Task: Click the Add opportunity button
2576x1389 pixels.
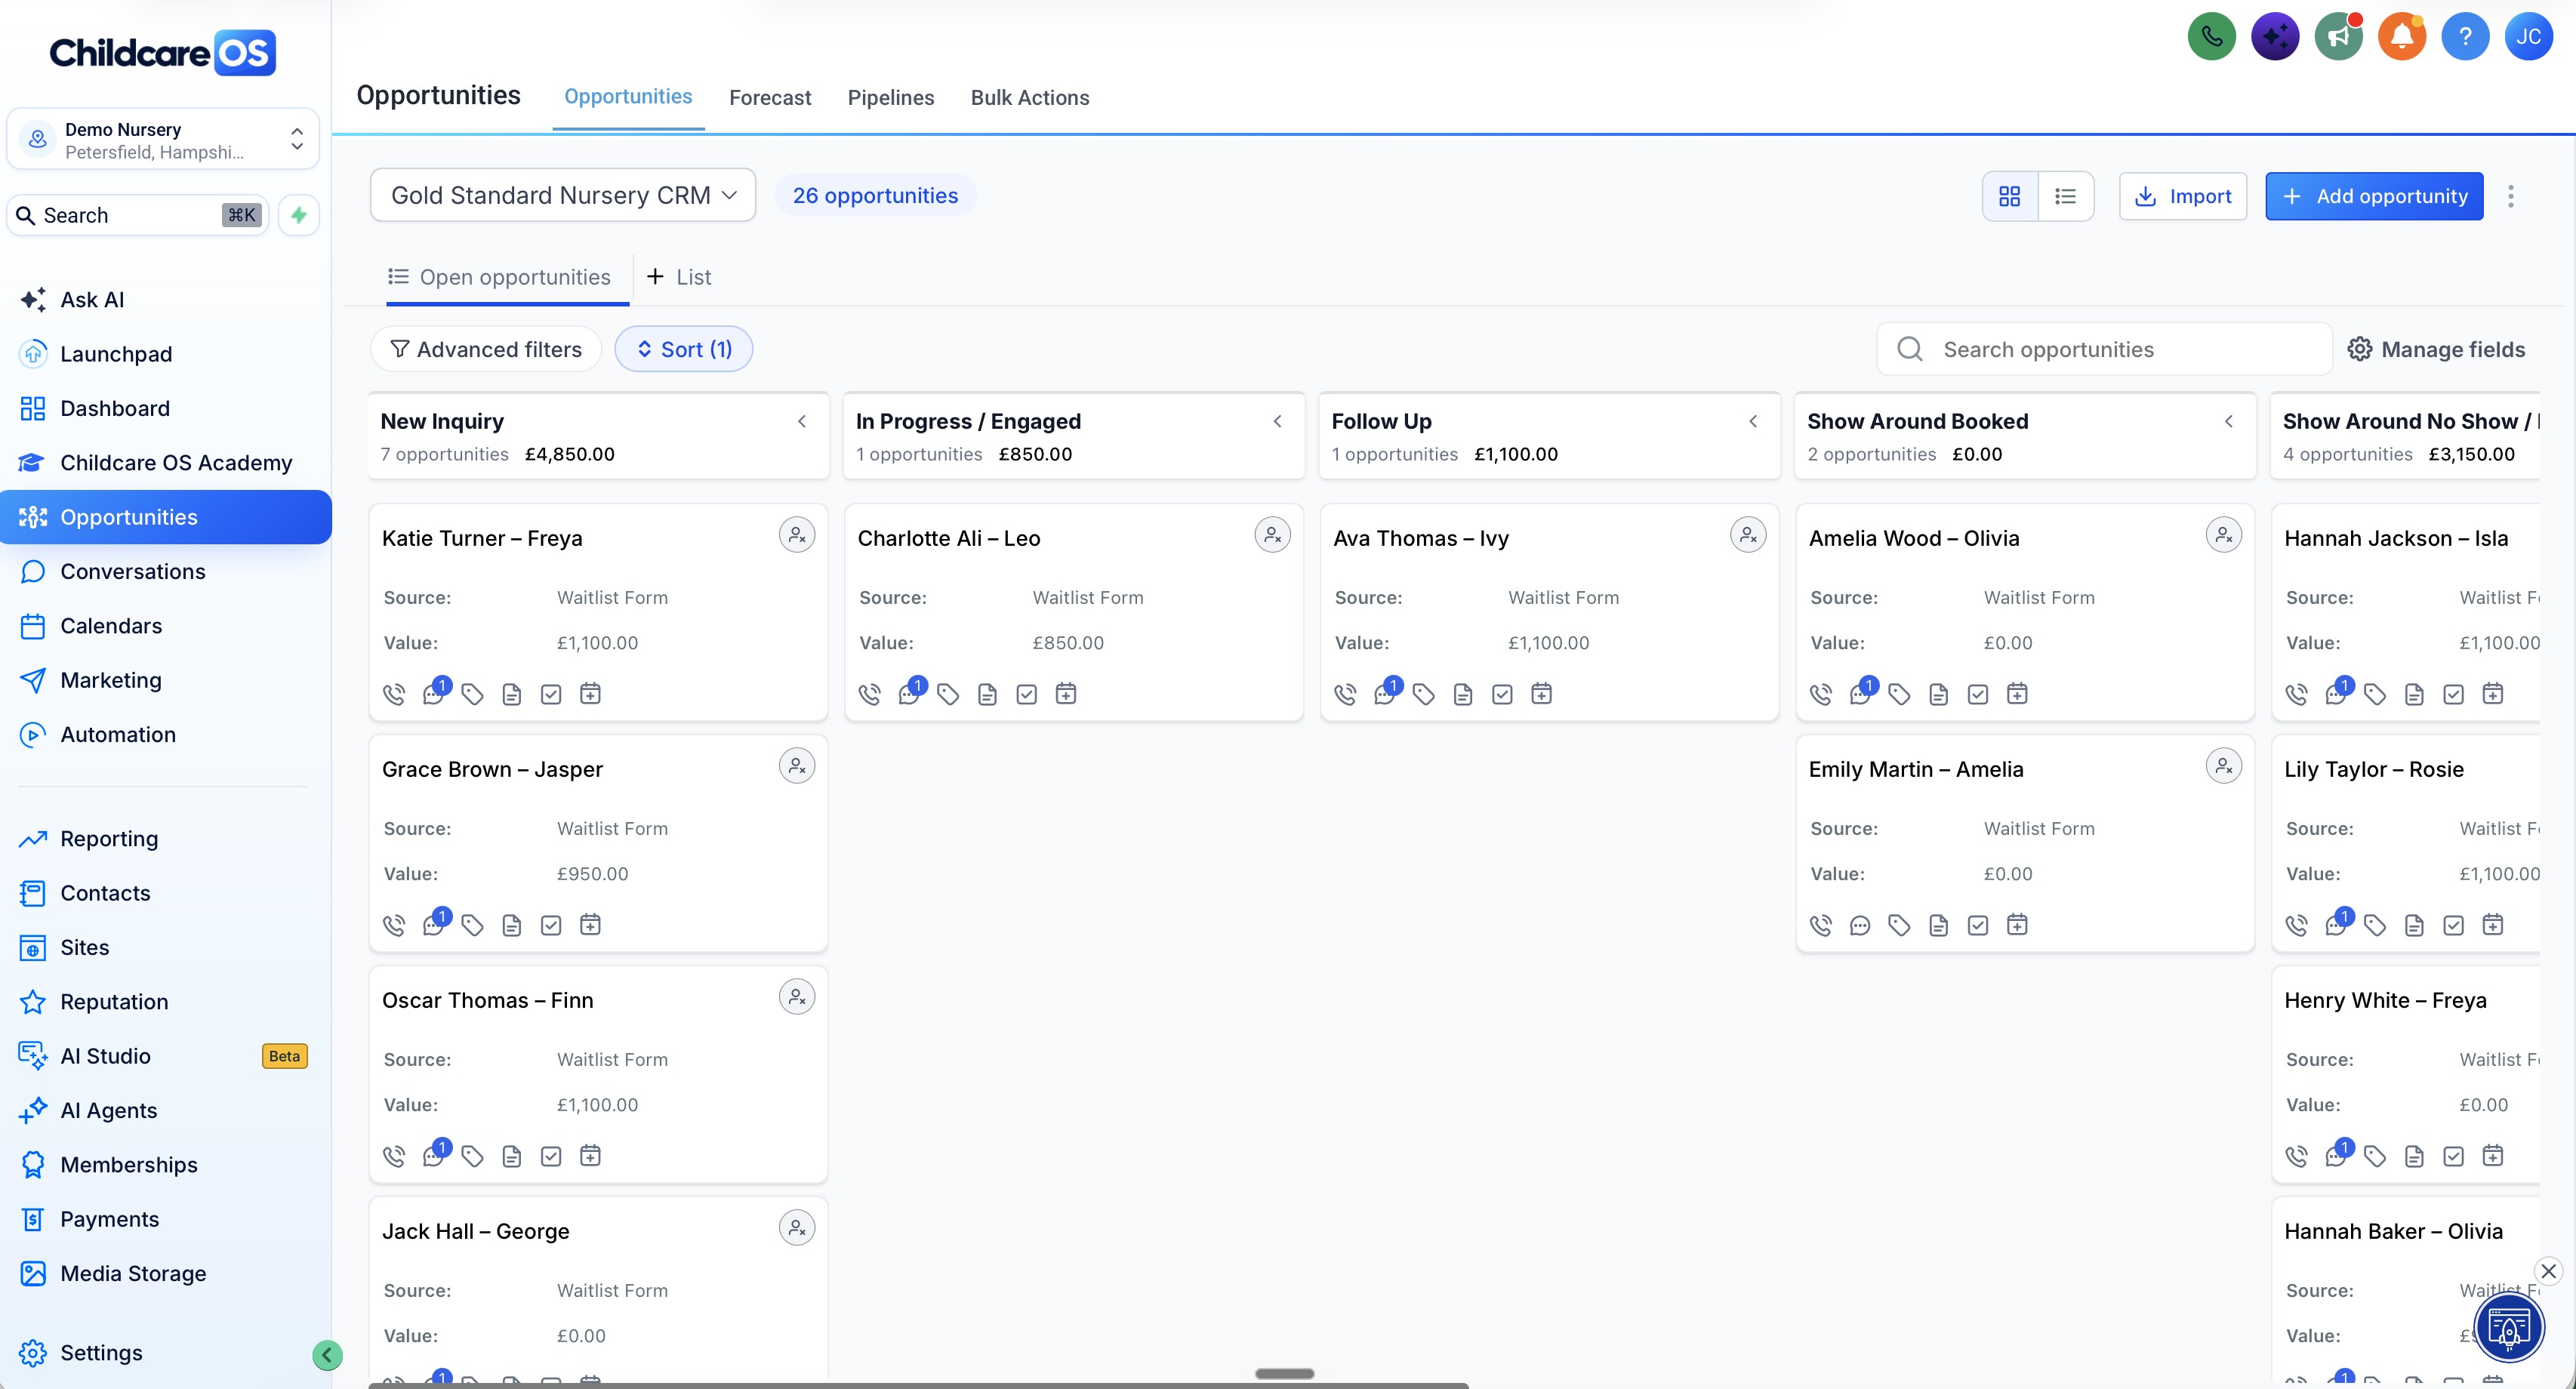Action: pos(2373,196)
